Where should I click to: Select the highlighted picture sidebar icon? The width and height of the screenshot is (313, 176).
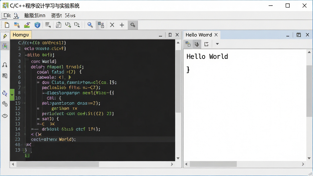(5, 46)
